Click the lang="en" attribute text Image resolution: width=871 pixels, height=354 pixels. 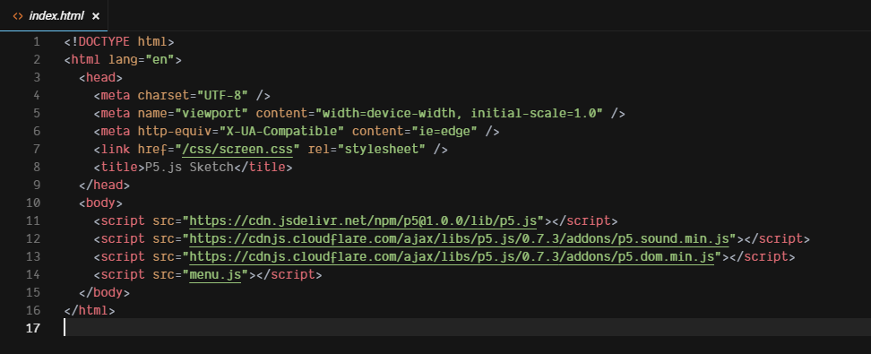tap(141, 59)
